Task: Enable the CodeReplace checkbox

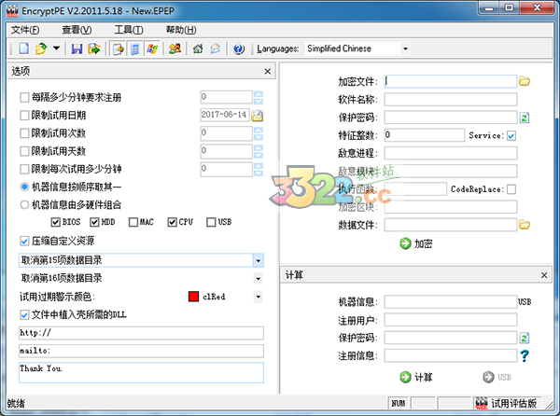Action: 511,189
